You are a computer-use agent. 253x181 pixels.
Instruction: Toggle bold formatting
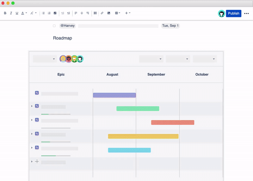click(5, 13)
